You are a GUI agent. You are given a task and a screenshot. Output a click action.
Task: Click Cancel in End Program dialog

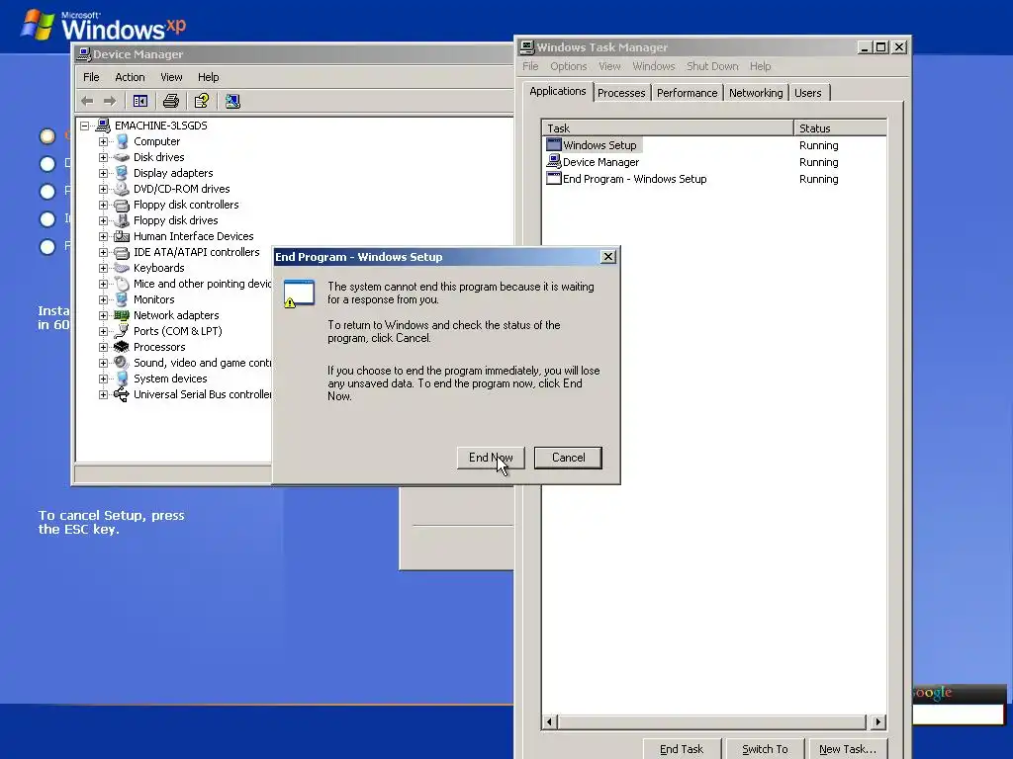pos(569,458)
